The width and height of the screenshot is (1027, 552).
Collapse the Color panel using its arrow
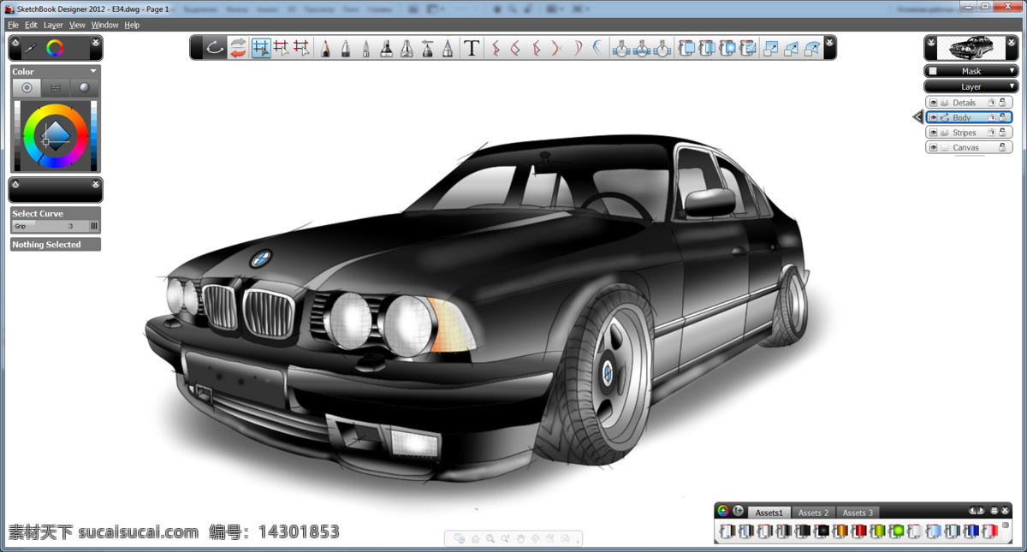[x=93, y=71]
